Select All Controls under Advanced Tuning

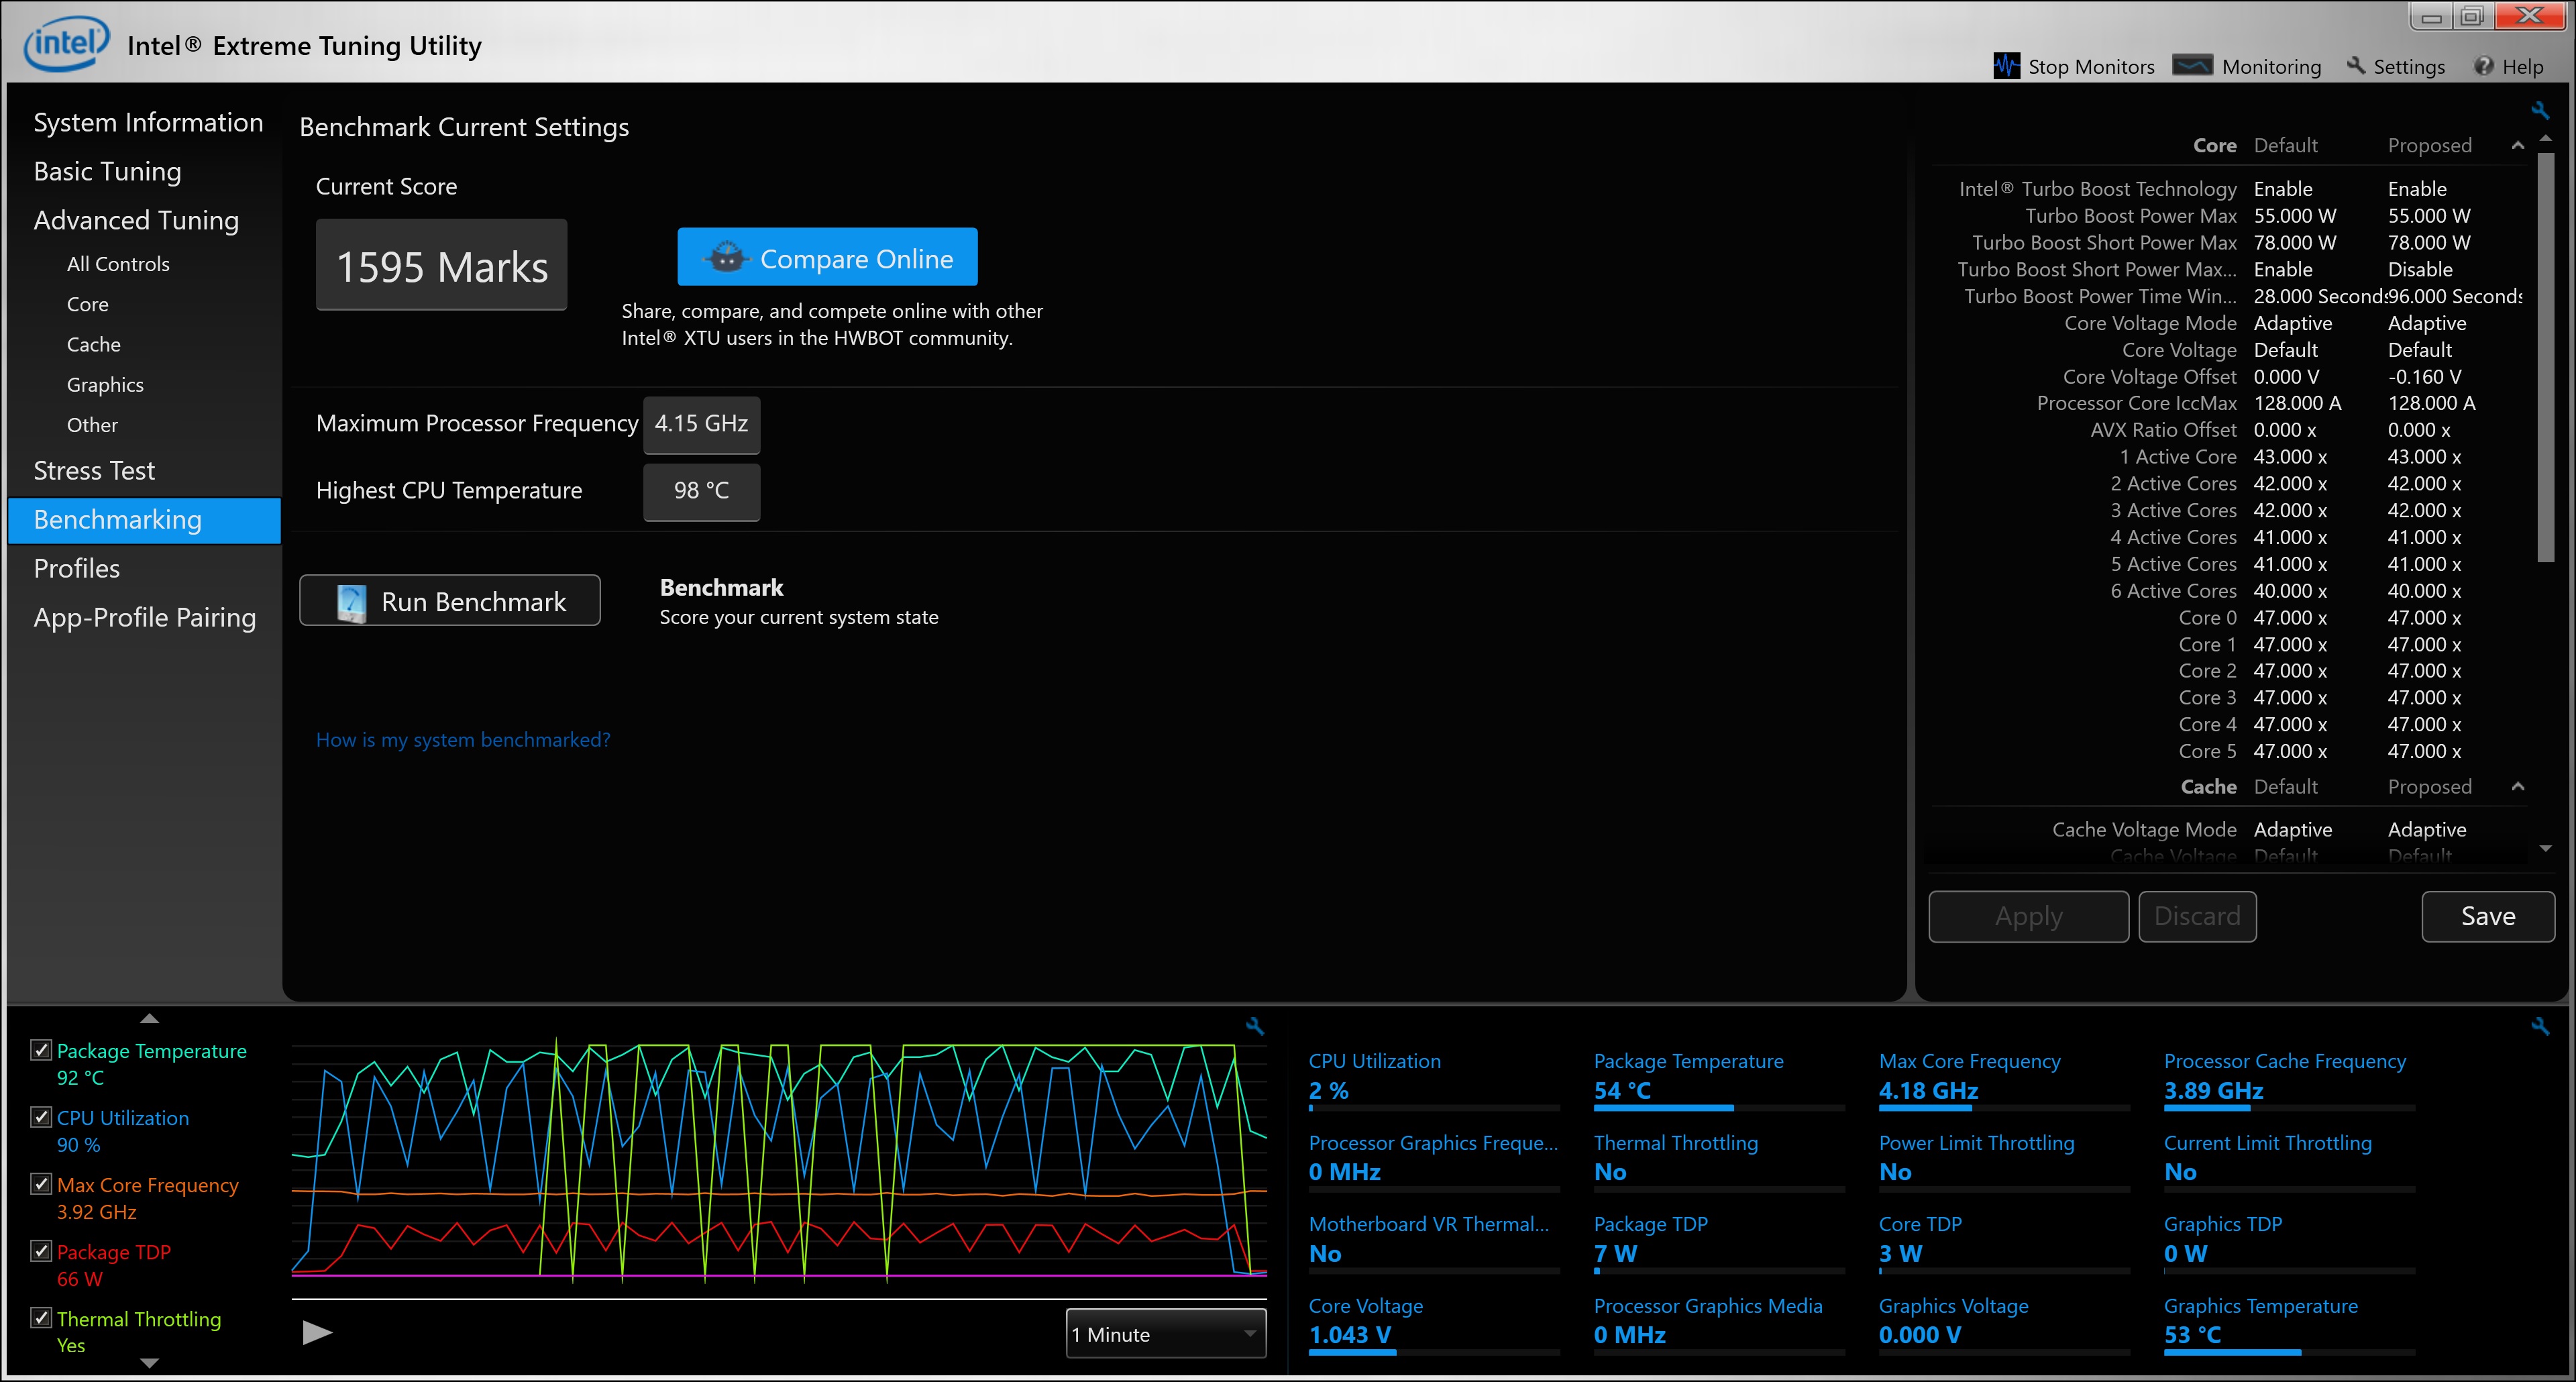[118, 264]
